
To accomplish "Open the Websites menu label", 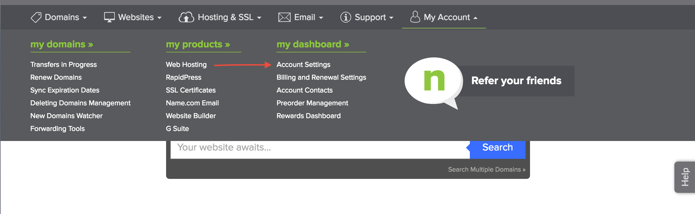I will 136,17.
